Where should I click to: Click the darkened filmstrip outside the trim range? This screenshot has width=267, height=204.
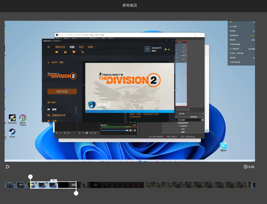(x=165, y=185)
